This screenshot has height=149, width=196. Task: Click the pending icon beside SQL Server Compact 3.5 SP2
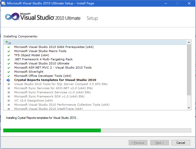coord(9,84)
